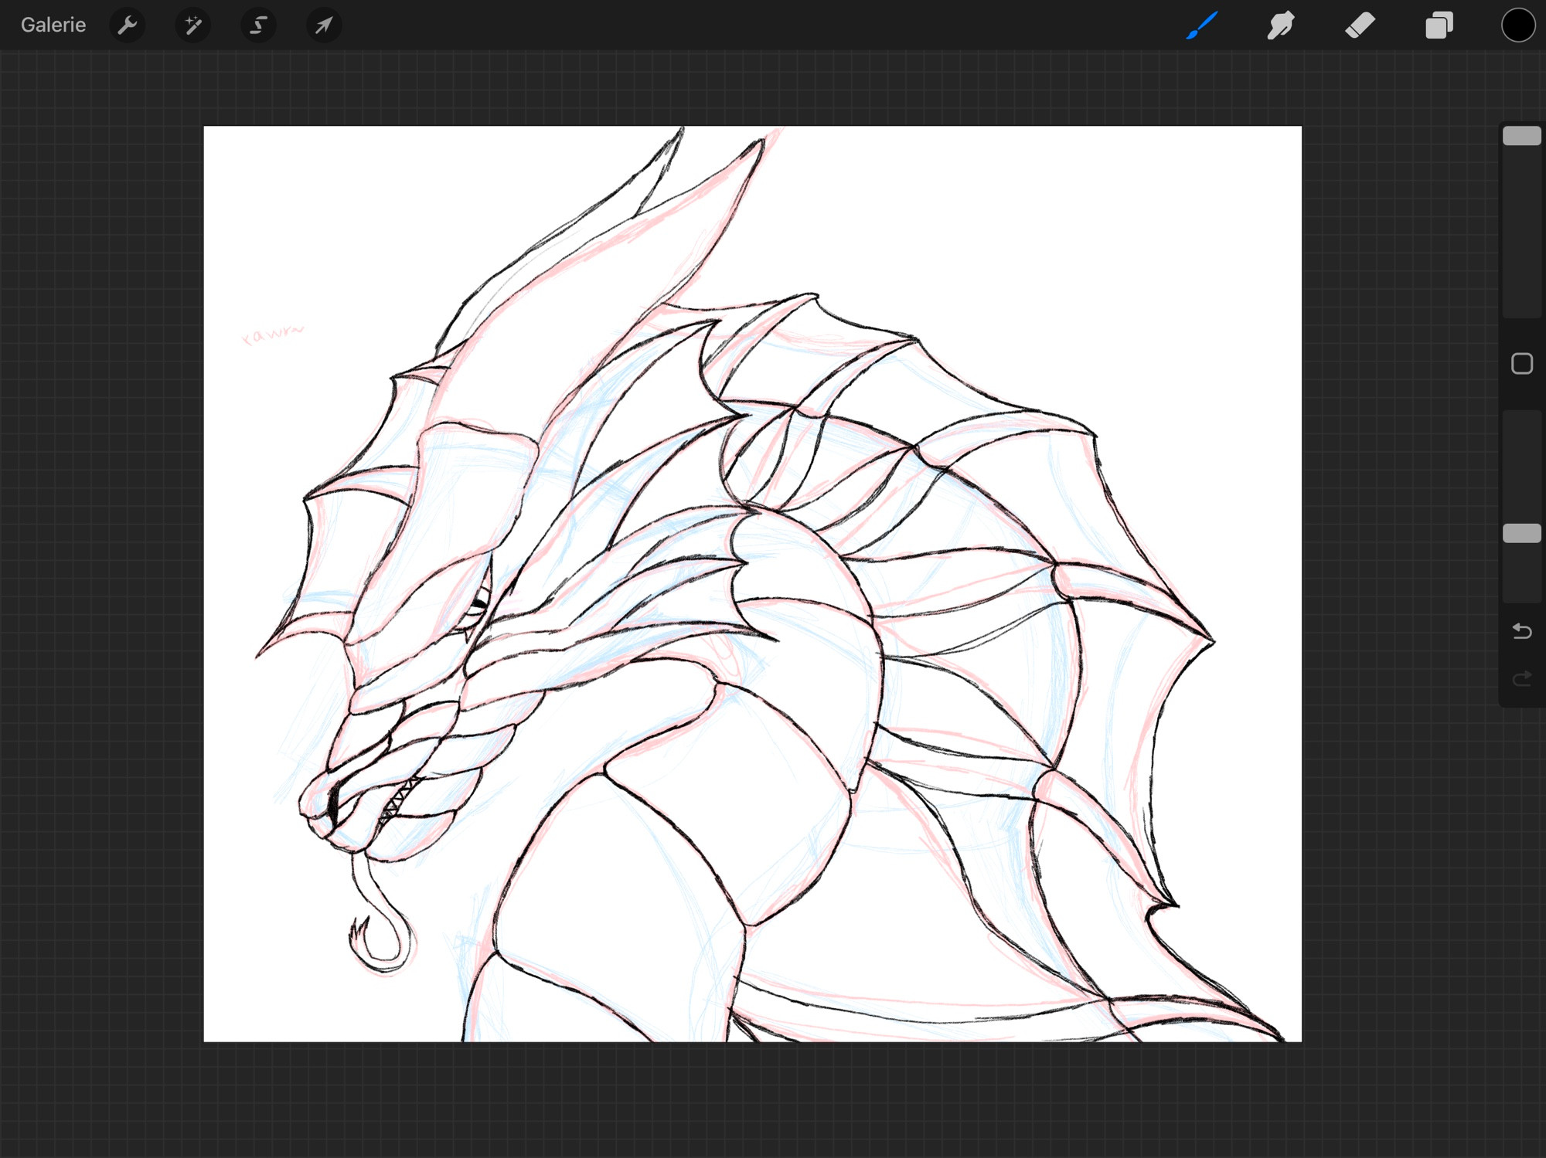This screenshot has width=1546, height=1158.
Task: Click the brush size slider handle
Action: pos(1521,136)
